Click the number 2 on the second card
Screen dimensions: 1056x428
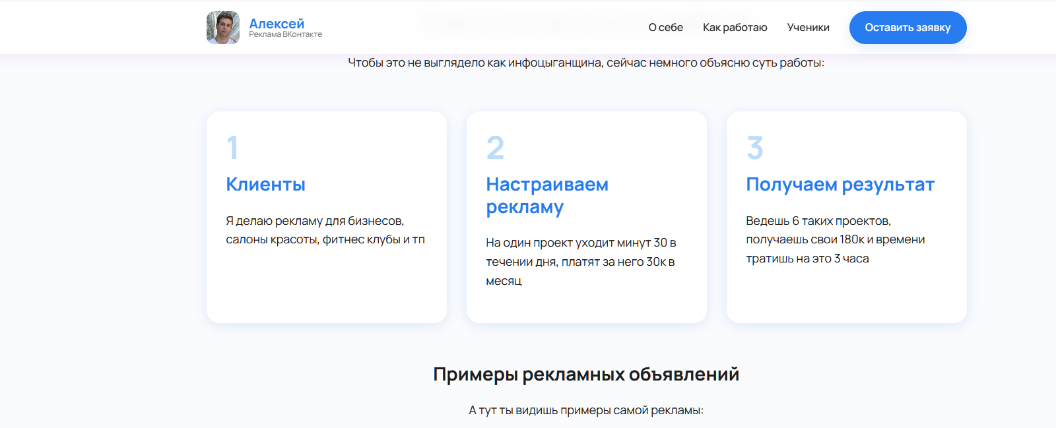[x=495, y=148]
